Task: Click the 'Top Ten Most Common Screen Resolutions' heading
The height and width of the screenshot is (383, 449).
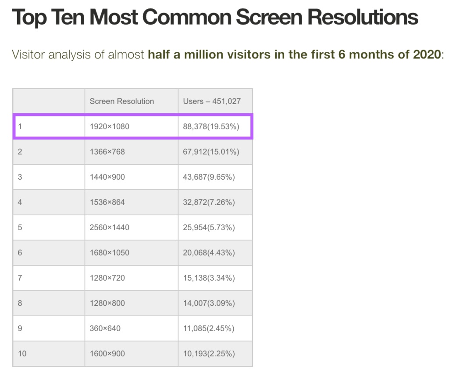Action: 215,18
